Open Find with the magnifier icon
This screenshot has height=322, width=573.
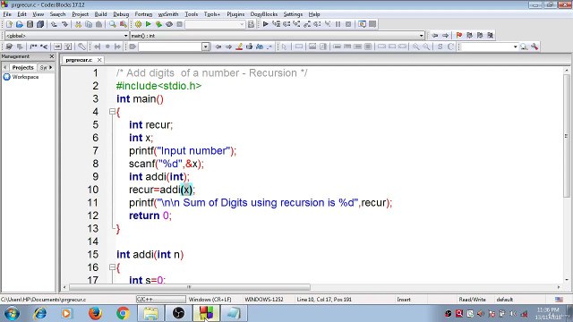(113, 24)
